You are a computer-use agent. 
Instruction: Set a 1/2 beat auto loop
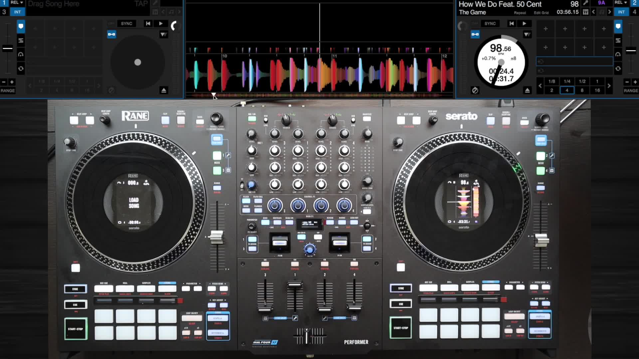(x=582, y=81)
